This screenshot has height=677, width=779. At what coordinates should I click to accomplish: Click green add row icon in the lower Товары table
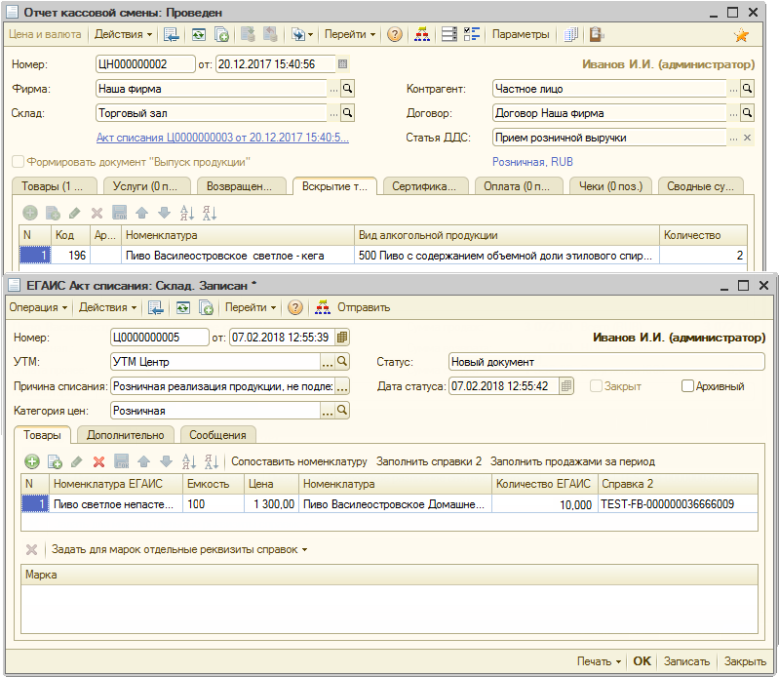(x=31, y=461)
